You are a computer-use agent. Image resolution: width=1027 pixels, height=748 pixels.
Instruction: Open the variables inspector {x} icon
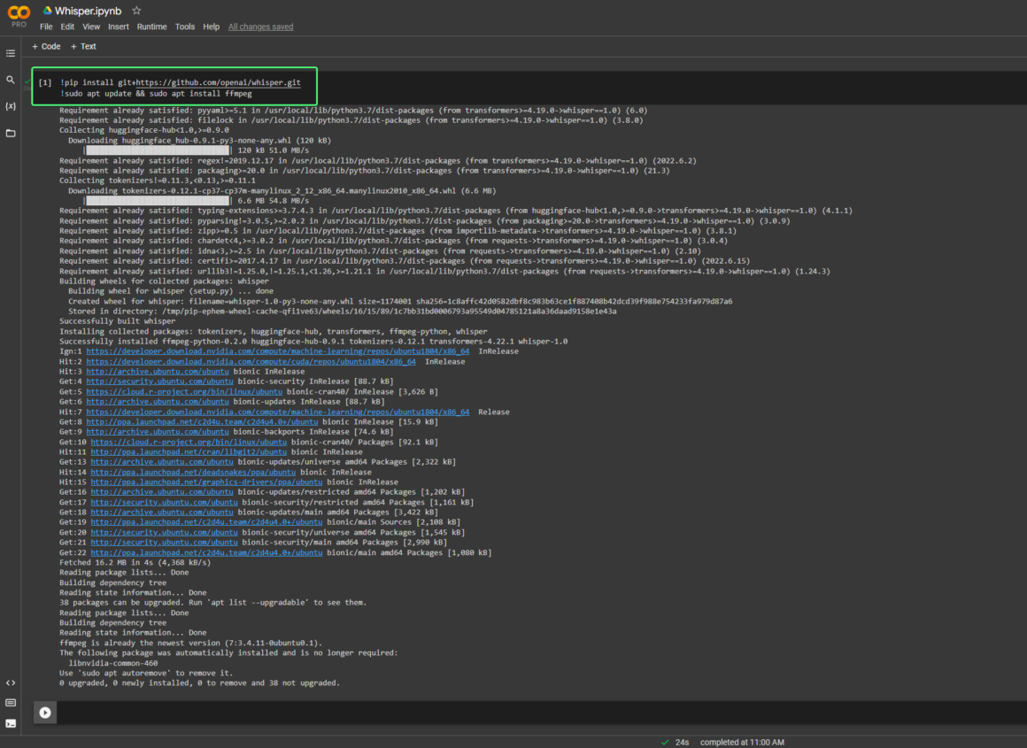(x=11, y=106)
